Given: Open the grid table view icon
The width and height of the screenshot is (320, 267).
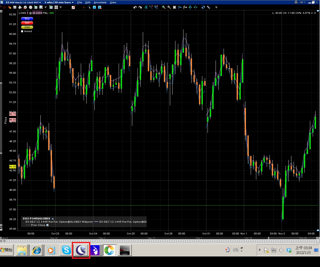Looking at the screenshot, I should (x=15, y=7).
